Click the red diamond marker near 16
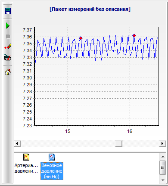The width and height of the screenshot is (168, 186). tap(134, 35)
